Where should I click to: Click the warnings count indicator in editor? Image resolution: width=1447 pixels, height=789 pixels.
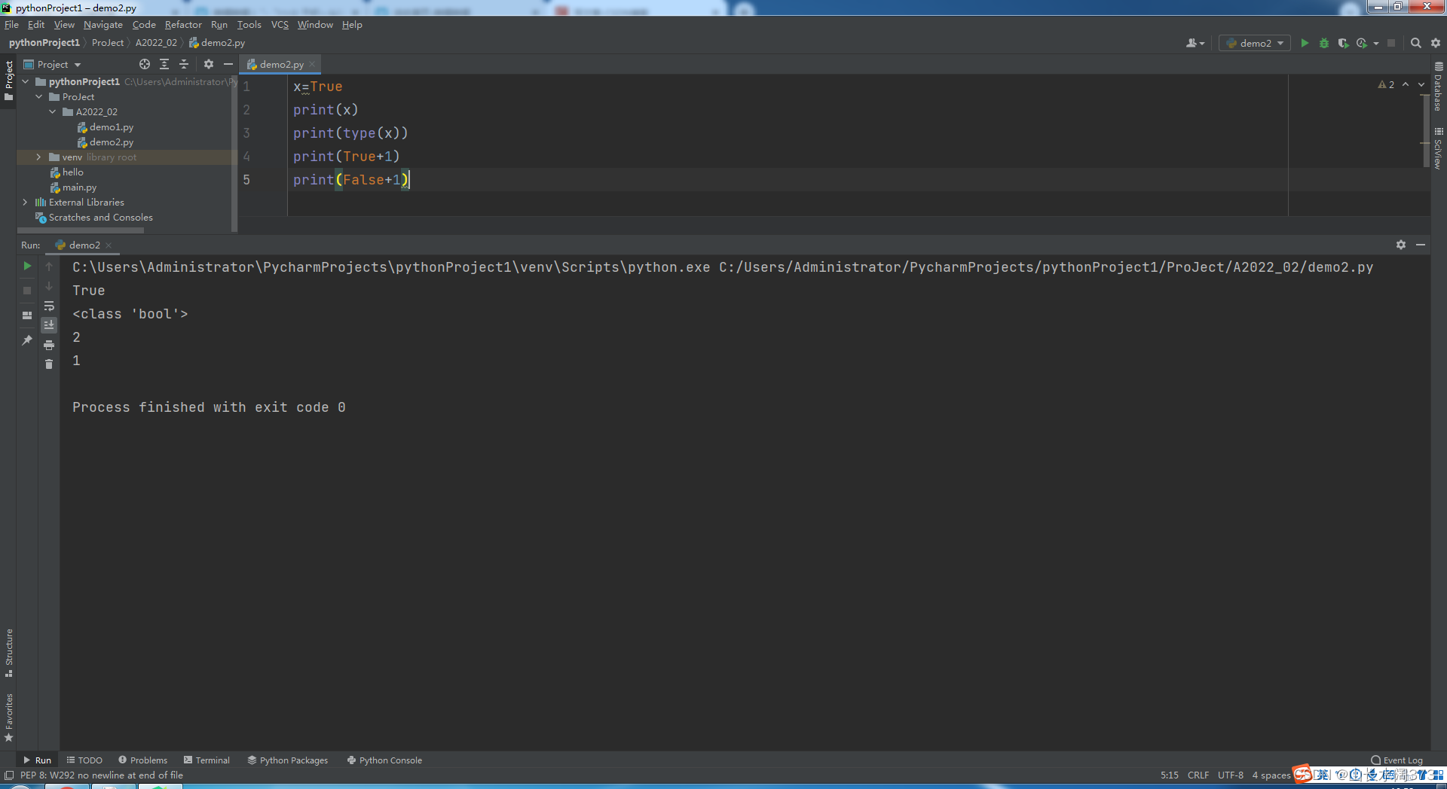click(1386, 84)
